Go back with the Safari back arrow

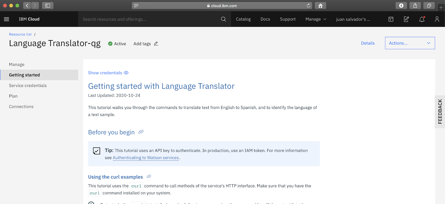(x=27, y=6)
